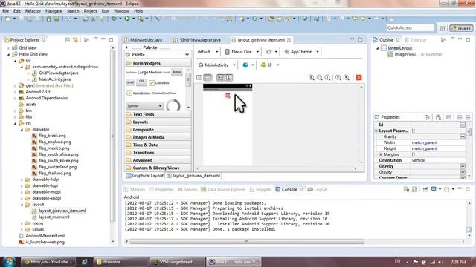476x267 pixels.
Task: Expand the drawable-hdpi folder
Action: (x=22, y=179)
